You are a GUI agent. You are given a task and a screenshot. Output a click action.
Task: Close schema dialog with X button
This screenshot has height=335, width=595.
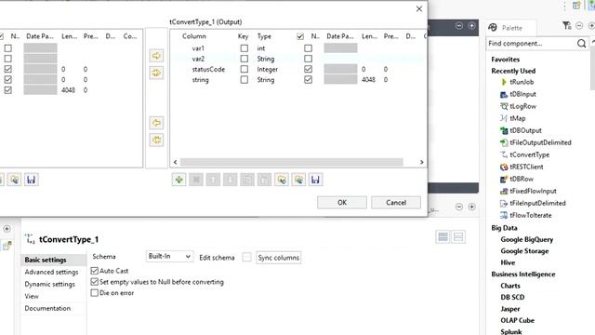pos(419,8)
